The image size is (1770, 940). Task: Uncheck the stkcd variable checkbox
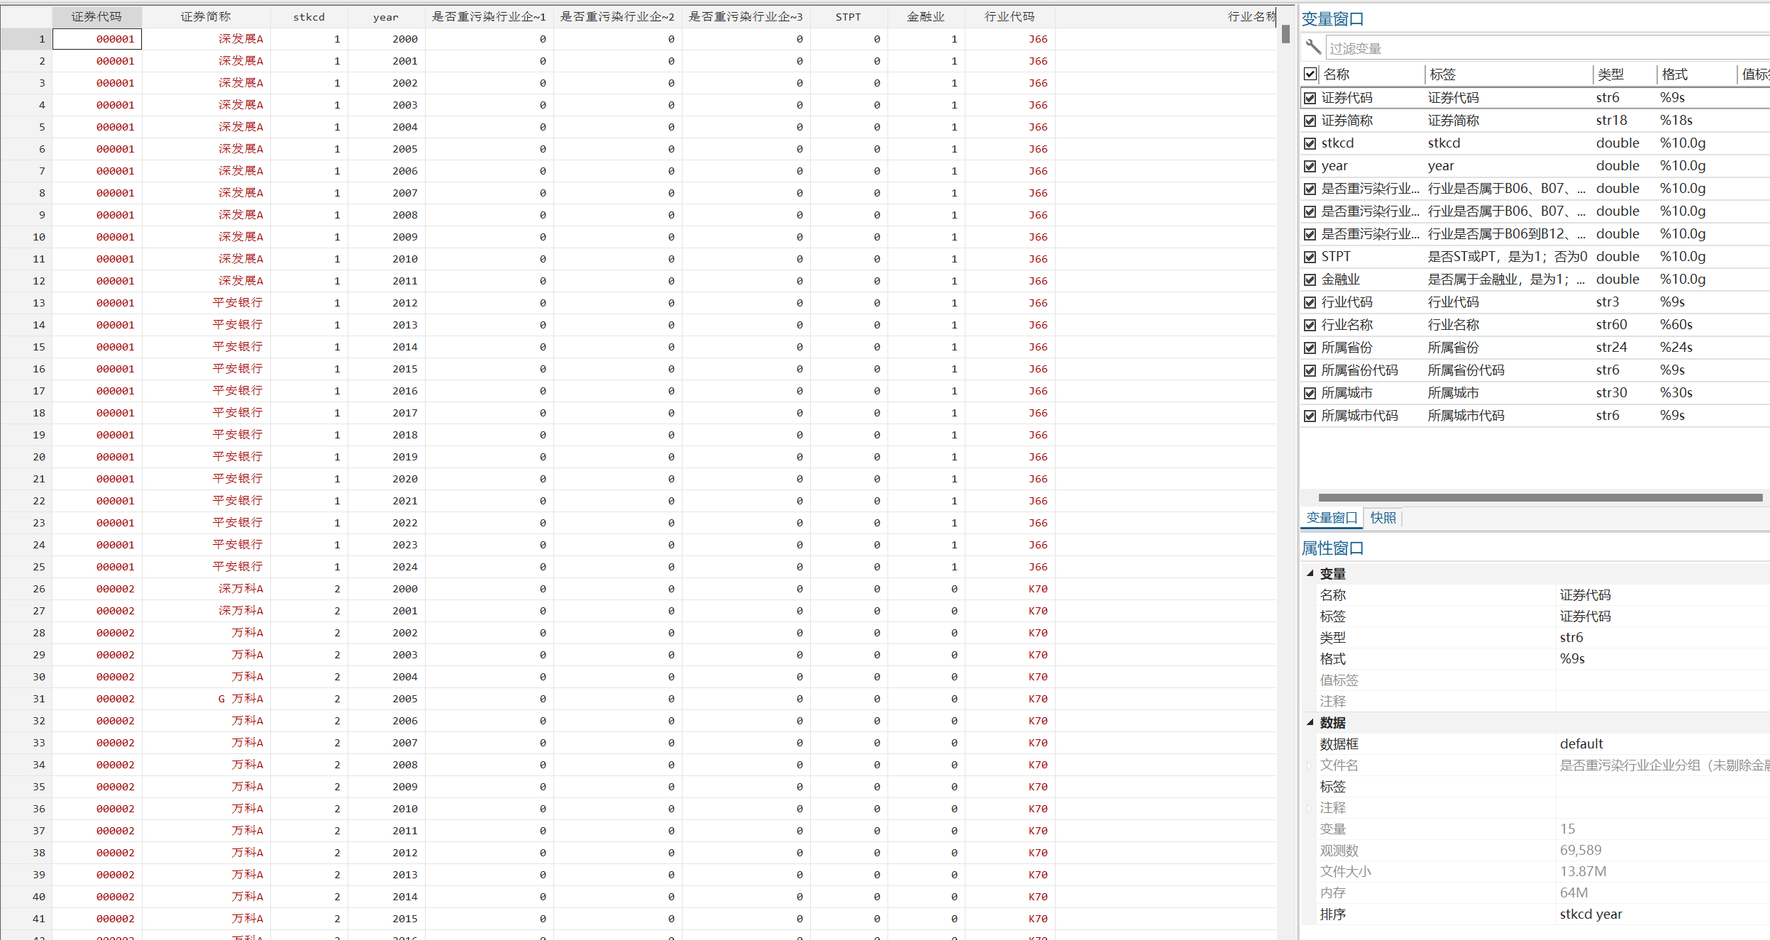[1310, 143]
